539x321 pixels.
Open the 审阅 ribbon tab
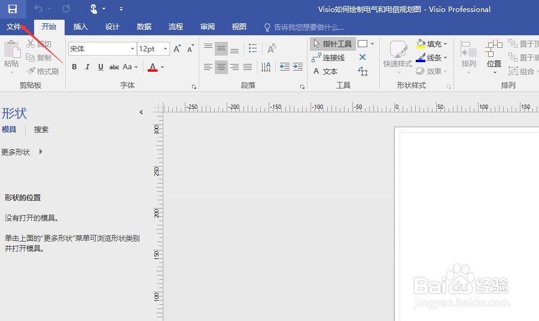point(208,27)
